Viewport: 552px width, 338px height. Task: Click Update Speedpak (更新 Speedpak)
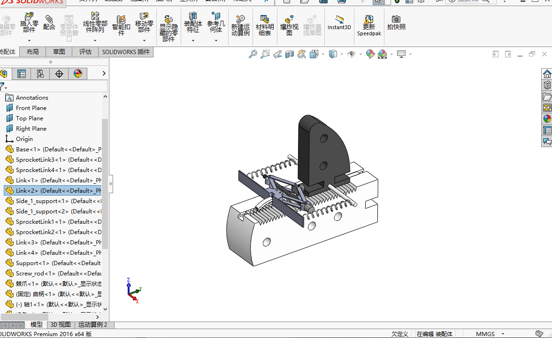tap(369, 25)
